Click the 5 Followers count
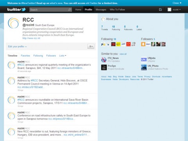 tap(128, 28)
